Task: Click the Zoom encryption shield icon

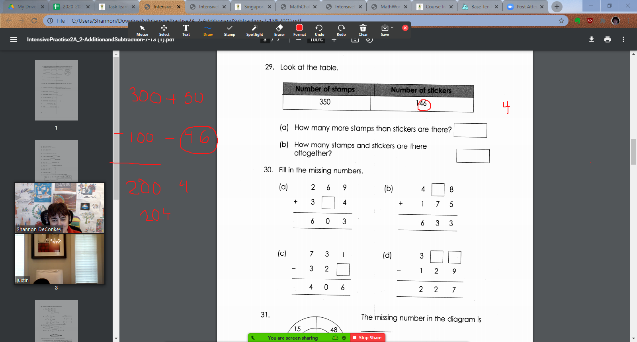Action: 344,338
